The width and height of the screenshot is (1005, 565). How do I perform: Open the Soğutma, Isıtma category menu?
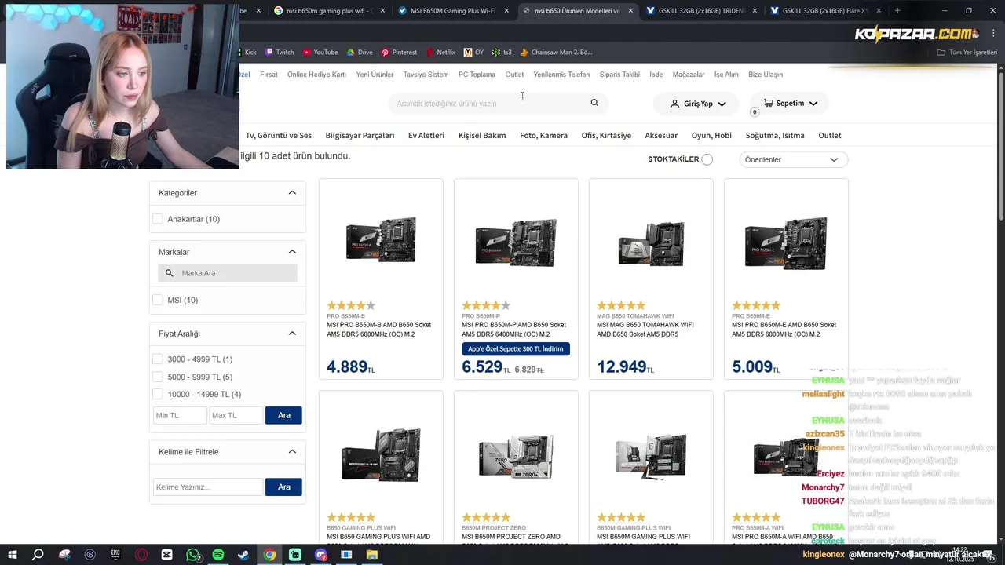(775, 135)
